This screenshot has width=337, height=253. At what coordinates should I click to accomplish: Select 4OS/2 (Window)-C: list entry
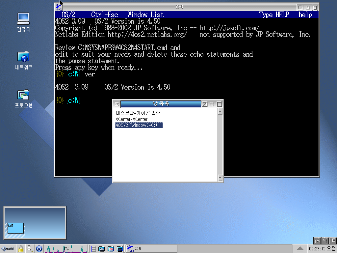click(x=139, y=125)
